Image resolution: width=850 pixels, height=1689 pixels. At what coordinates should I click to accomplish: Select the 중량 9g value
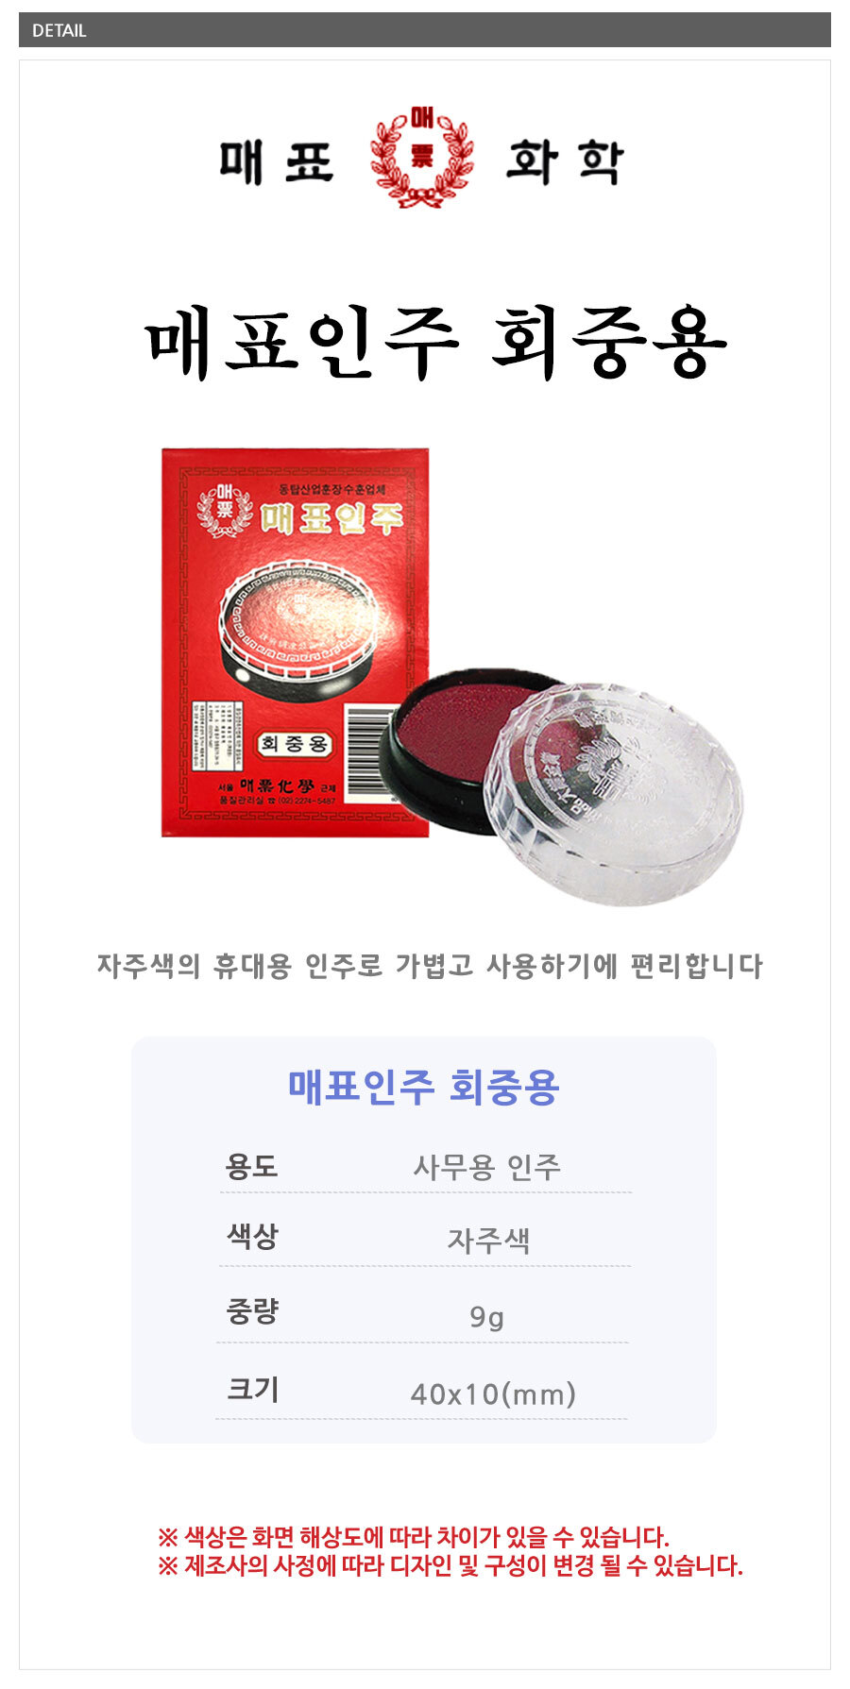click(487, 1316)
